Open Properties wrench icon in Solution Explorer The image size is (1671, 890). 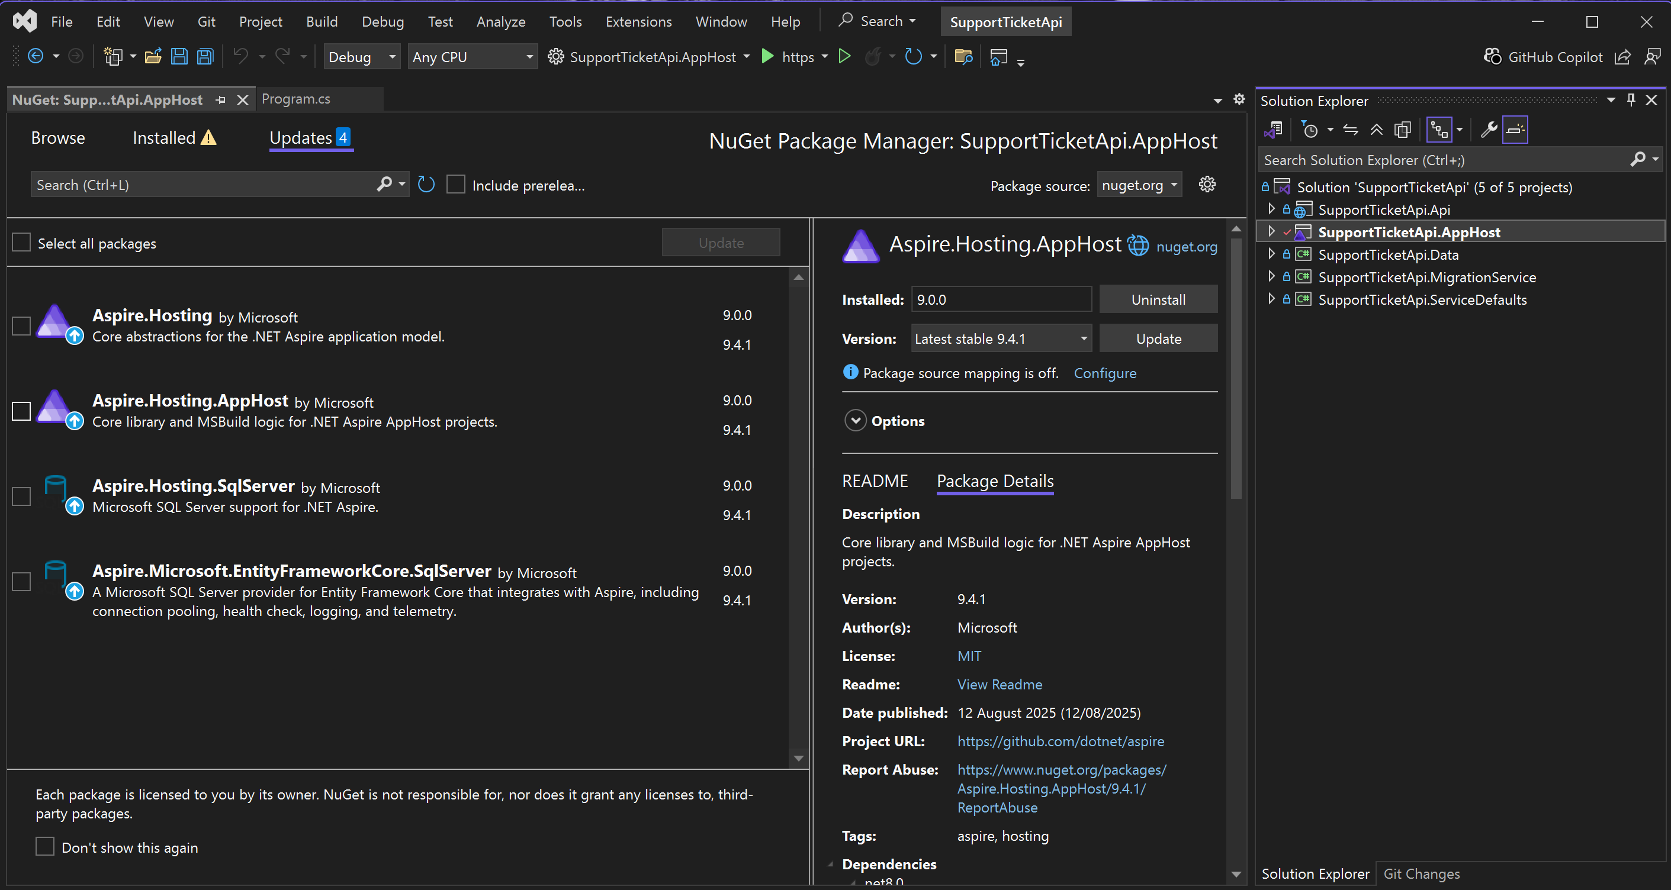click(x=1488, y=130)
